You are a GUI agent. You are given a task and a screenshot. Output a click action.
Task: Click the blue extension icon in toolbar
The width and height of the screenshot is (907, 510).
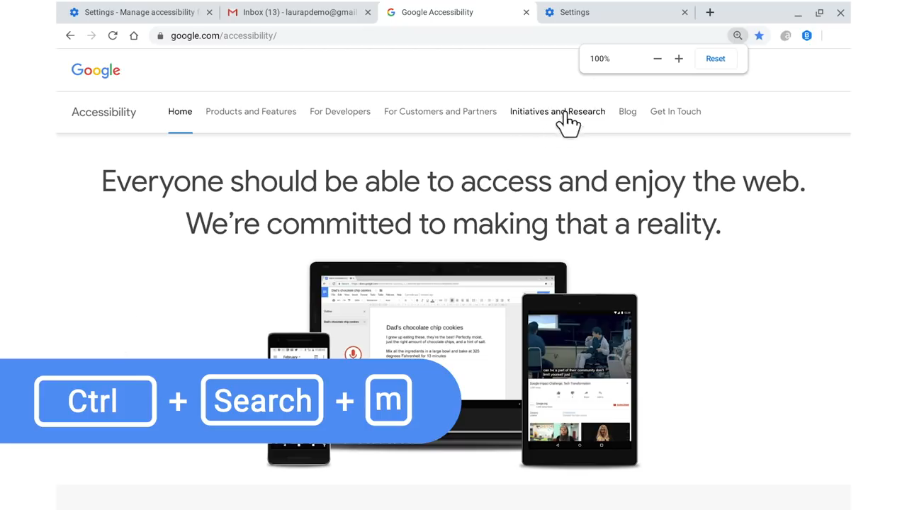click(x=806, y=35)
